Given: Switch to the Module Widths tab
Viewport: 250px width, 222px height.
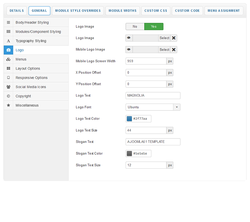Looking at the screenshot, I should [x=122, y=11].
